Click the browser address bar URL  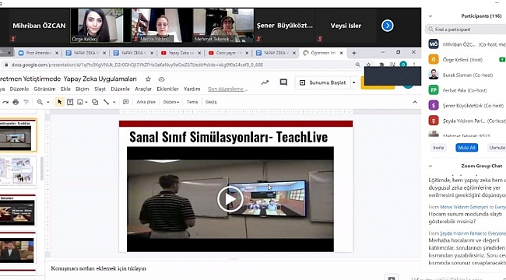point(137,65)
